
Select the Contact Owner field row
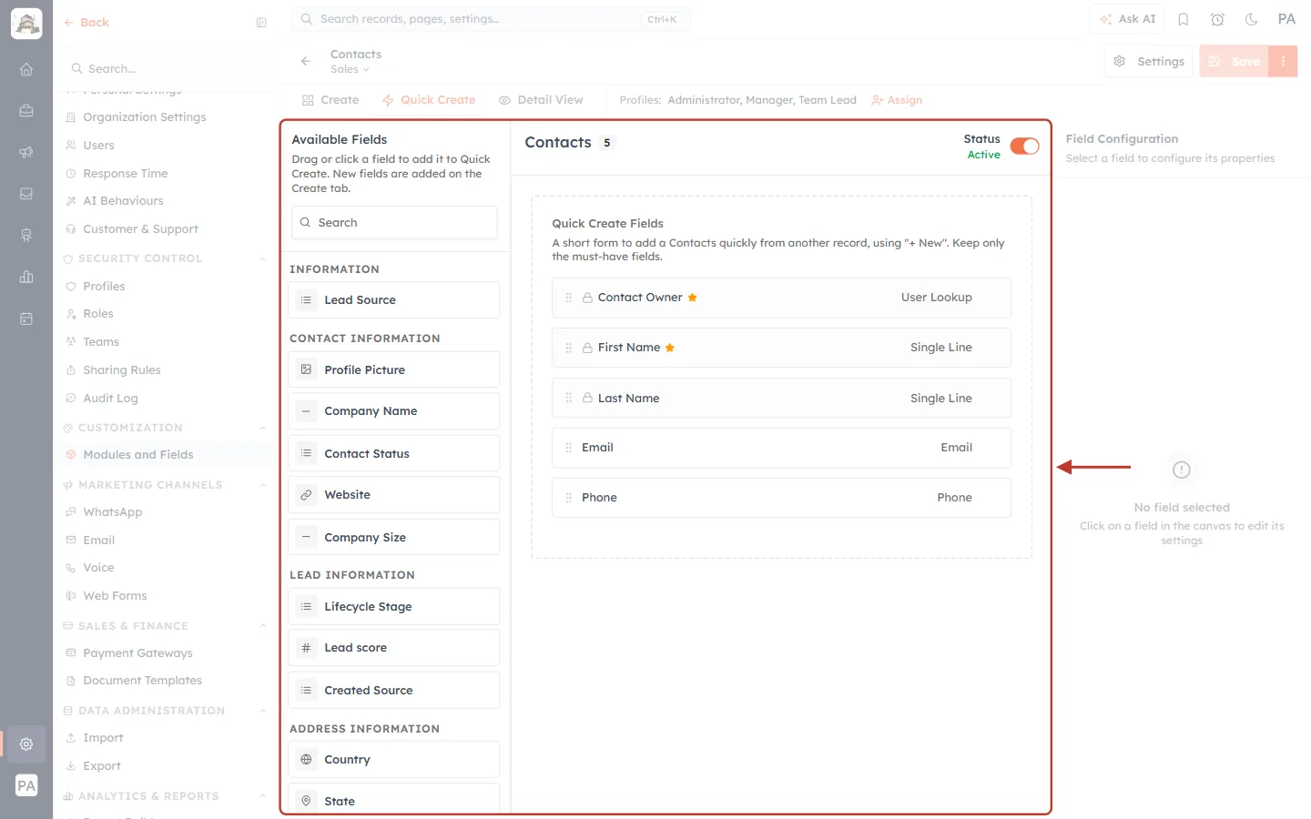click(x=781, y=298)
